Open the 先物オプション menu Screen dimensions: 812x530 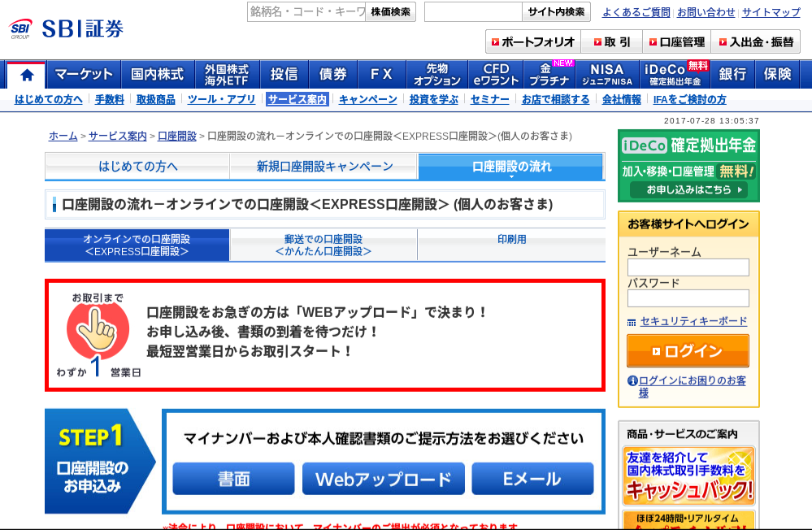pos(437,75)
